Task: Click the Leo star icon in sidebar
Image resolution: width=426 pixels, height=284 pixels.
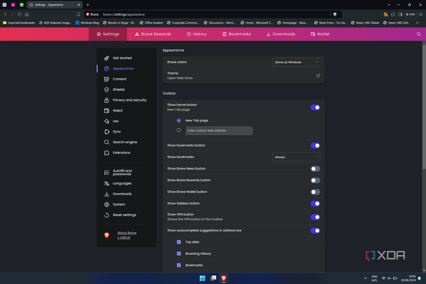Action: coord(107,121)
